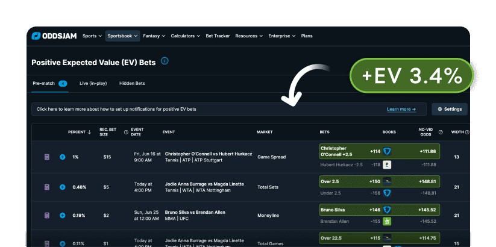Image resolution: width=496 pixels, height=247 pixels.
Task: Click the Learn more link
Action: 401,109
